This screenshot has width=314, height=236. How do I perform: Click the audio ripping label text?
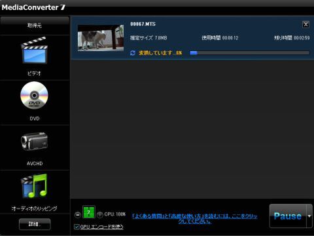click(x=34, y=208)
